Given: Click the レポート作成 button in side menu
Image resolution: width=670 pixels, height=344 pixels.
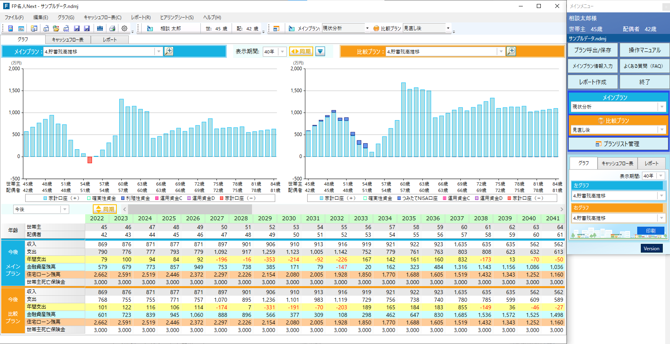Looking at the screenshot, I should point(593,82).
